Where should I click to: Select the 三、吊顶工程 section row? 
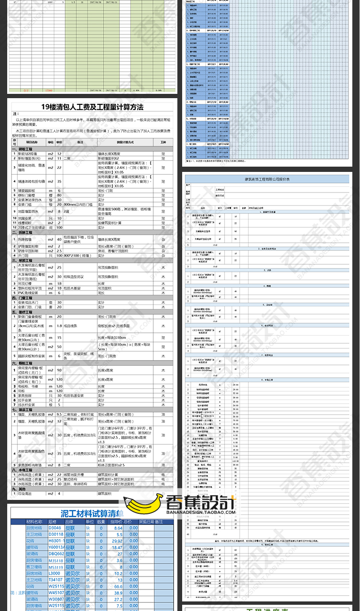pos(24,260)
